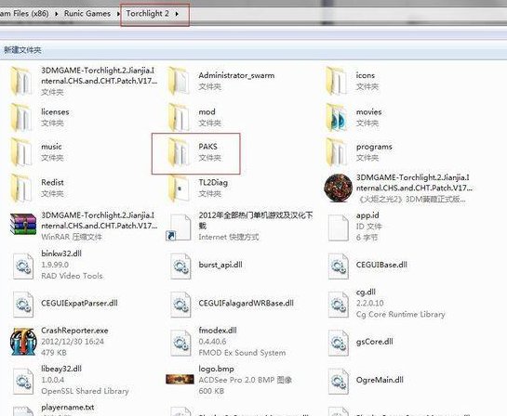
Task: Click the 'libeay32.dll' file name
Action: tap(61, 369)
